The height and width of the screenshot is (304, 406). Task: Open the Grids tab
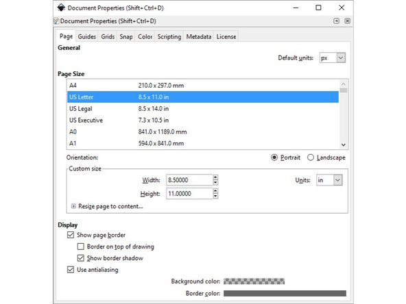(108, 37)
